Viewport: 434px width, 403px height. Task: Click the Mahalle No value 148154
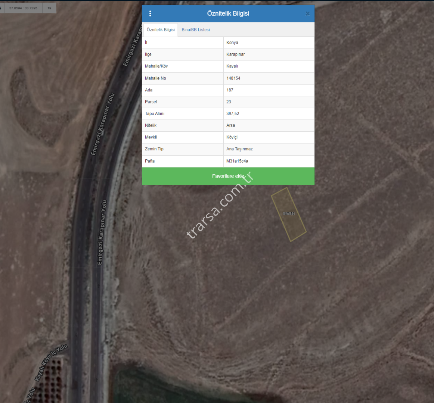click(x=233, y=78)
